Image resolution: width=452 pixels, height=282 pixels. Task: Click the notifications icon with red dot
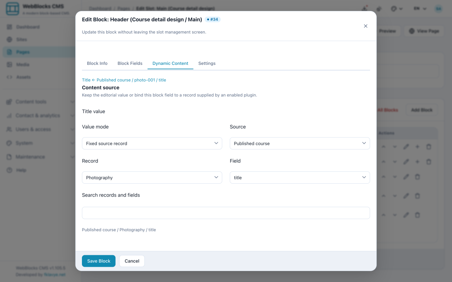click(x=364, y=8)
